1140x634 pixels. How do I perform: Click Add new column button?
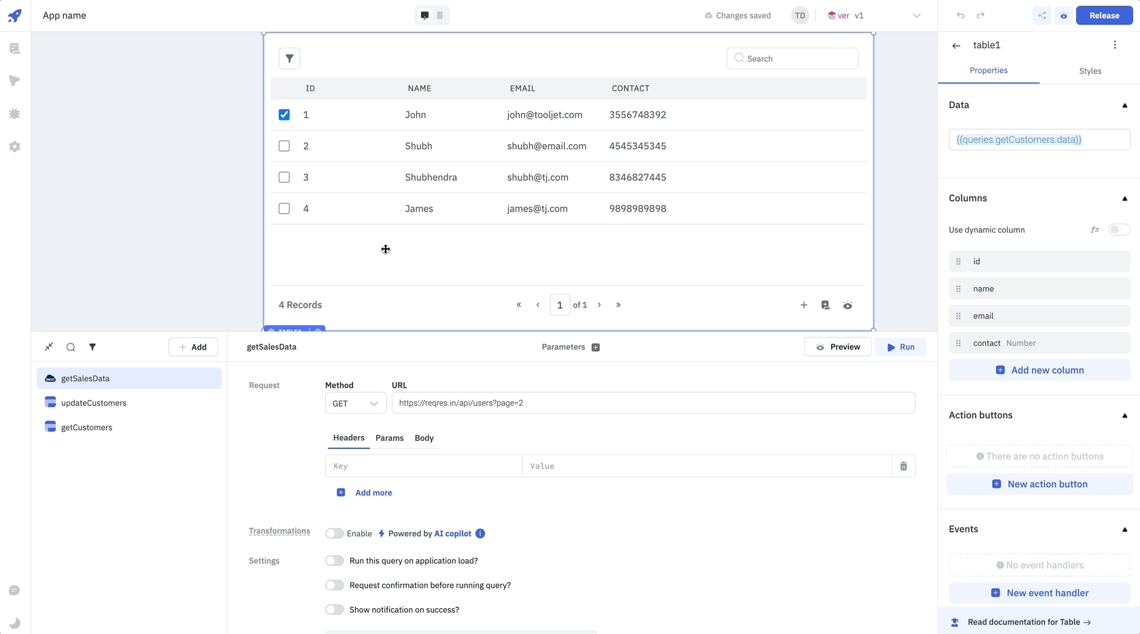click(x=1039, y=371)
